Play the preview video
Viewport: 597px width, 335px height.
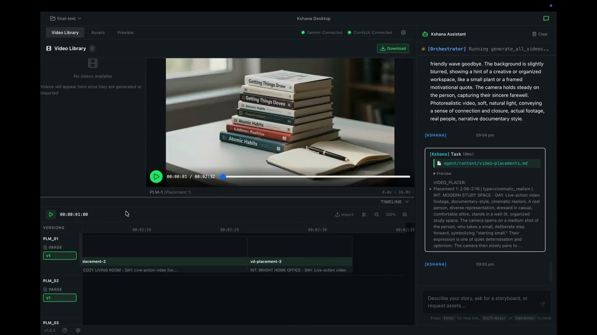click(x=156, y=176)
